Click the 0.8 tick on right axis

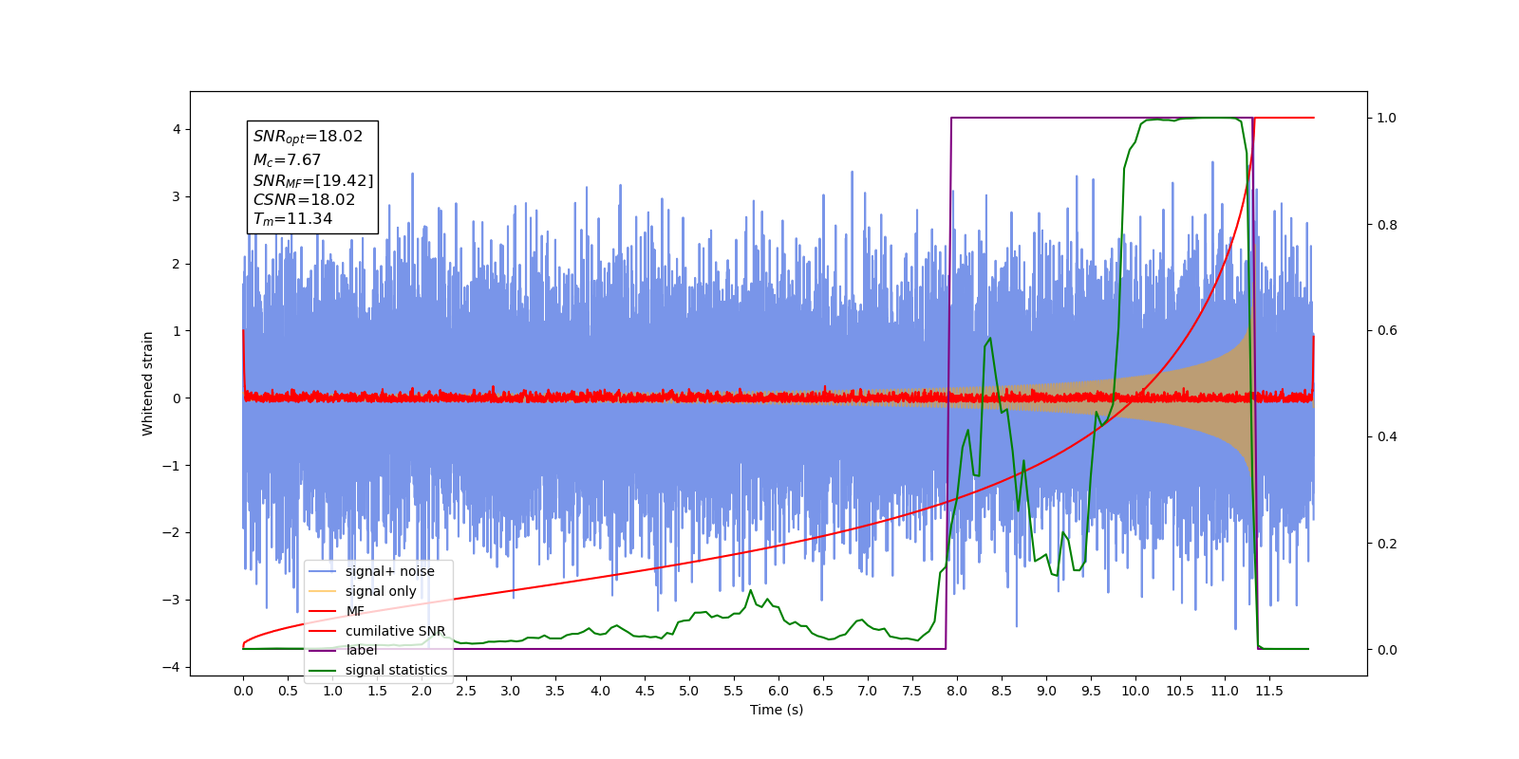coord(1387,225)
